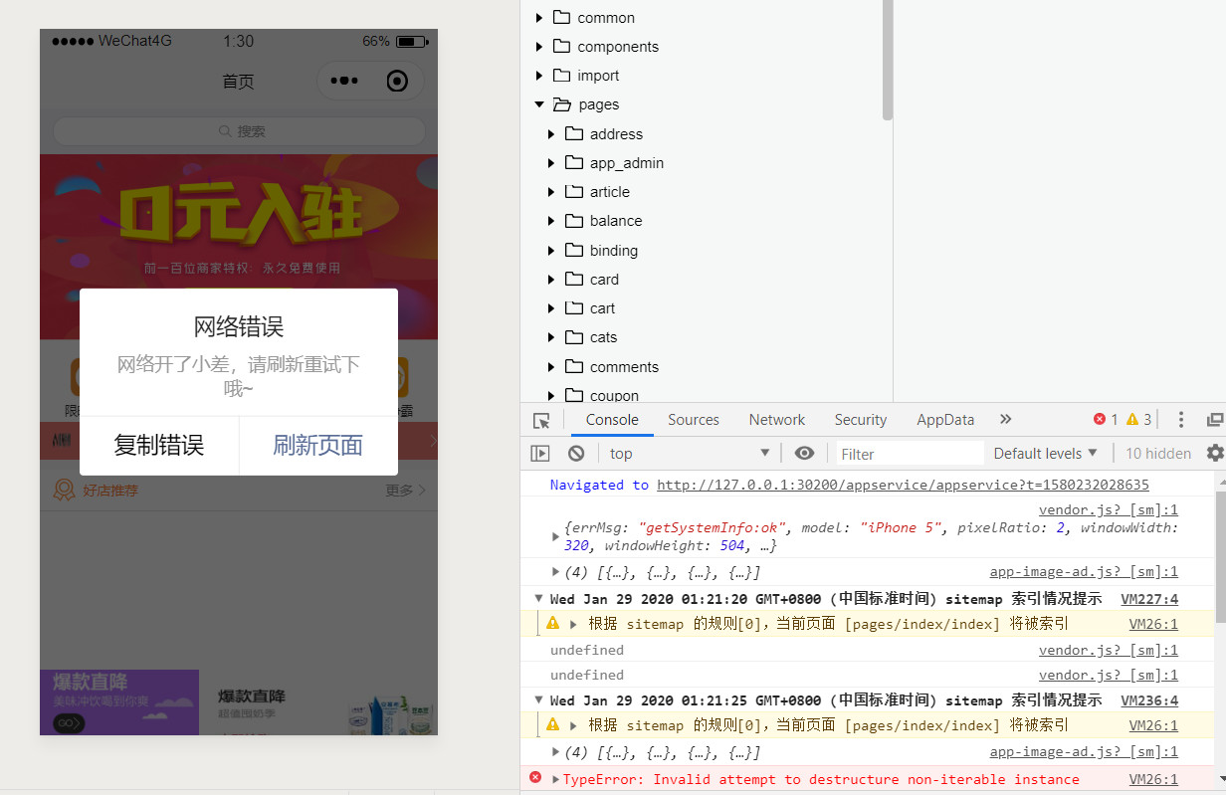
Task: Open the navigated appservice URL link
Action: (903, 485)
